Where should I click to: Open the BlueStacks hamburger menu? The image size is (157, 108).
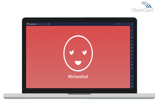119,24
